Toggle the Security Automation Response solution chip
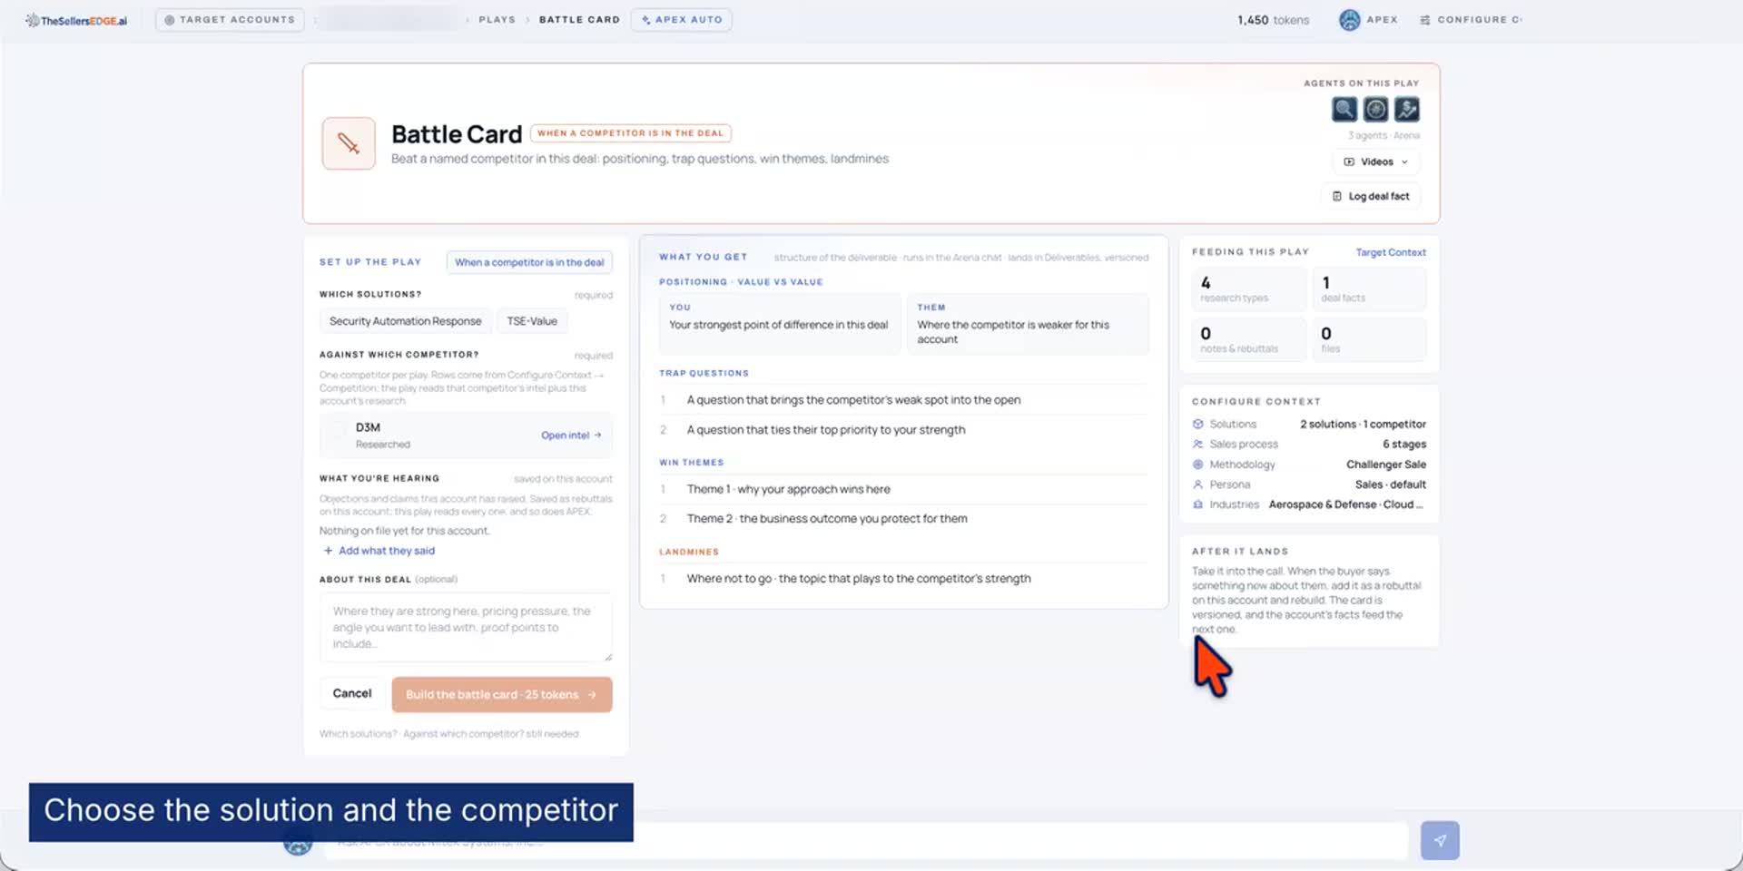The height and width of the screenshot is (871, 1743). point(406,321)
